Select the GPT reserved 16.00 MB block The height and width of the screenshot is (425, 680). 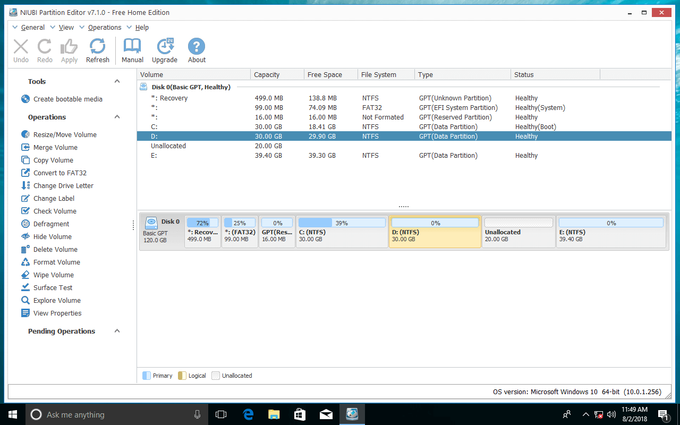pyautogui.click(x=277, y=232)
